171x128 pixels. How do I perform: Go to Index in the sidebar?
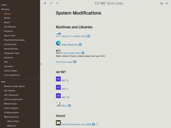coord(4,5)
